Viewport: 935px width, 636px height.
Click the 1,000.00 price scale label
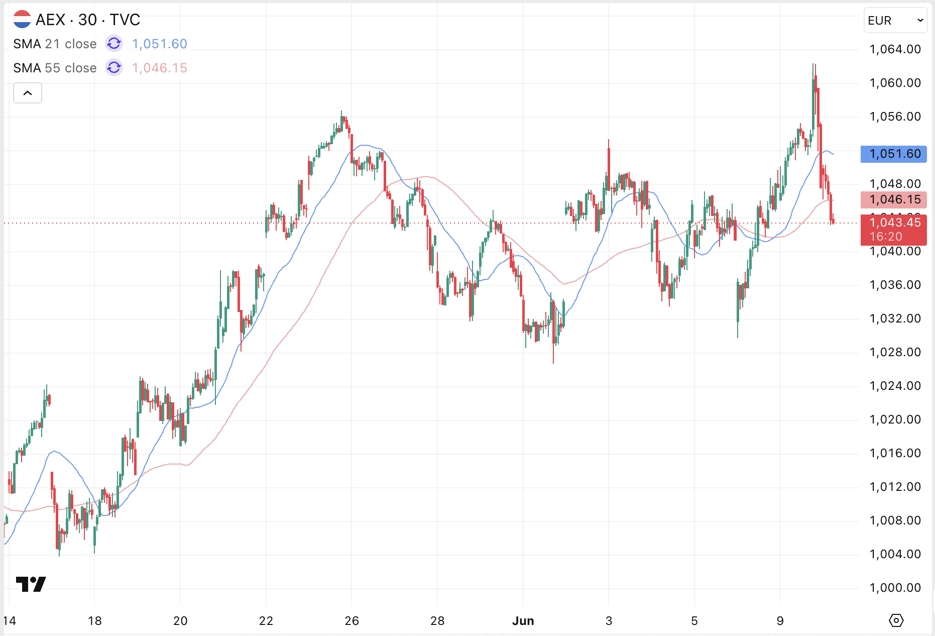coord(895,588)
